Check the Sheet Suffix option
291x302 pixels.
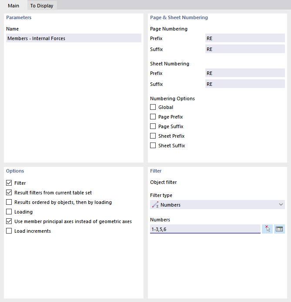click(x=153, y=146)
